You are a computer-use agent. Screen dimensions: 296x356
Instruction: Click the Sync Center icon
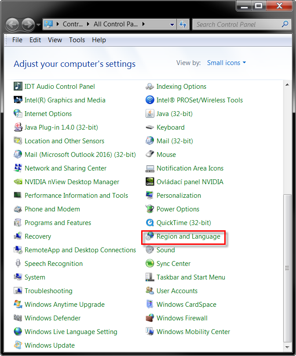pyautogui.click(x=150, y=264)
